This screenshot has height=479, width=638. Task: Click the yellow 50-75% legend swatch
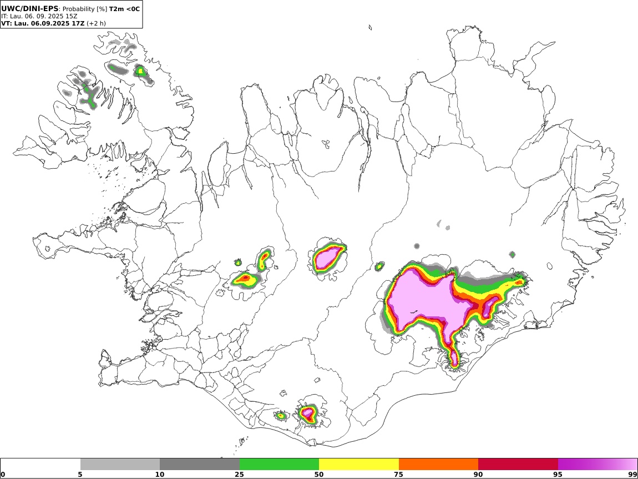359,464
